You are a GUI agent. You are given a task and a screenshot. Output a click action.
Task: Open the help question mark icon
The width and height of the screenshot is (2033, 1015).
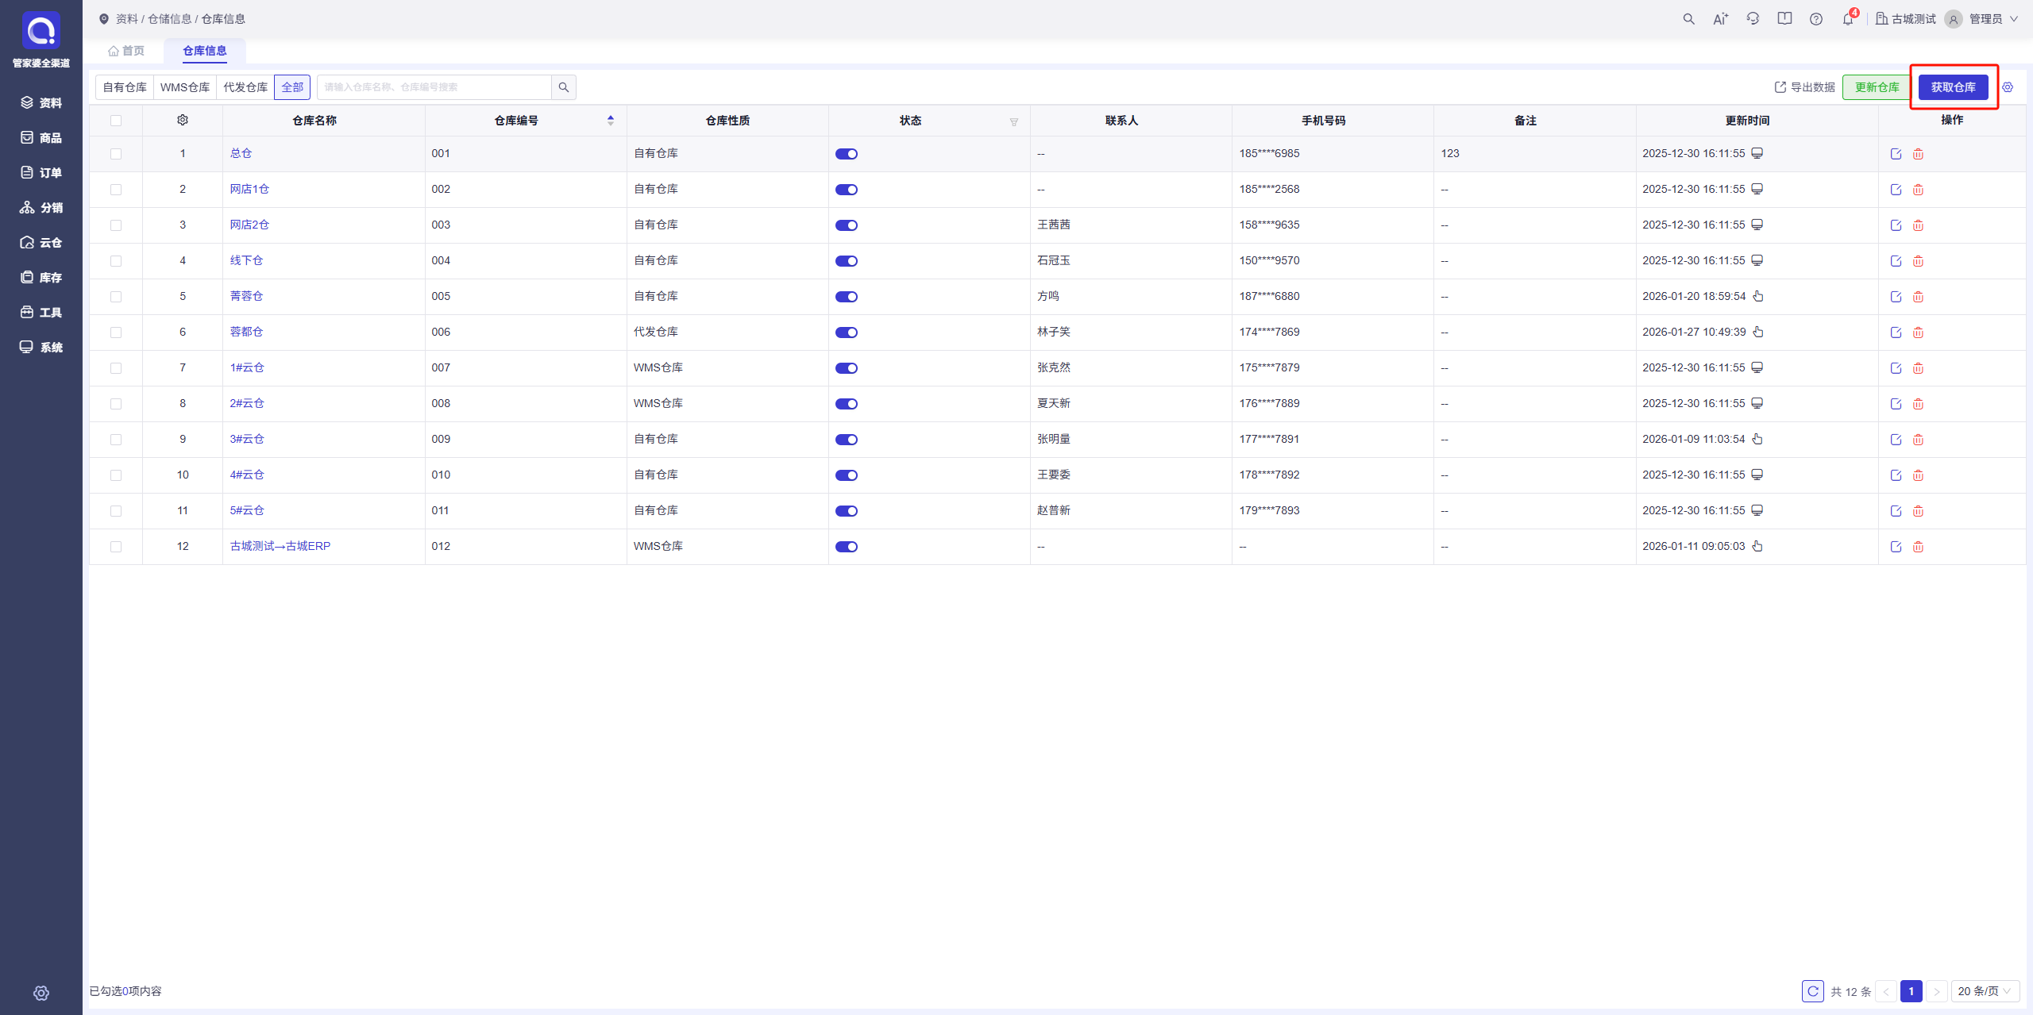pos(1816,19)
